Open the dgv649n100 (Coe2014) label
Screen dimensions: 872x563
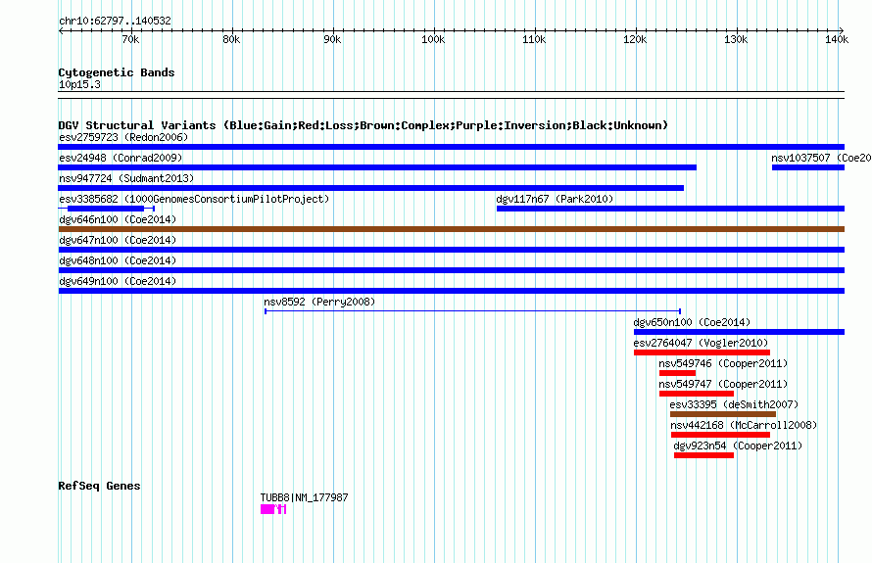(x=118, y=281)
